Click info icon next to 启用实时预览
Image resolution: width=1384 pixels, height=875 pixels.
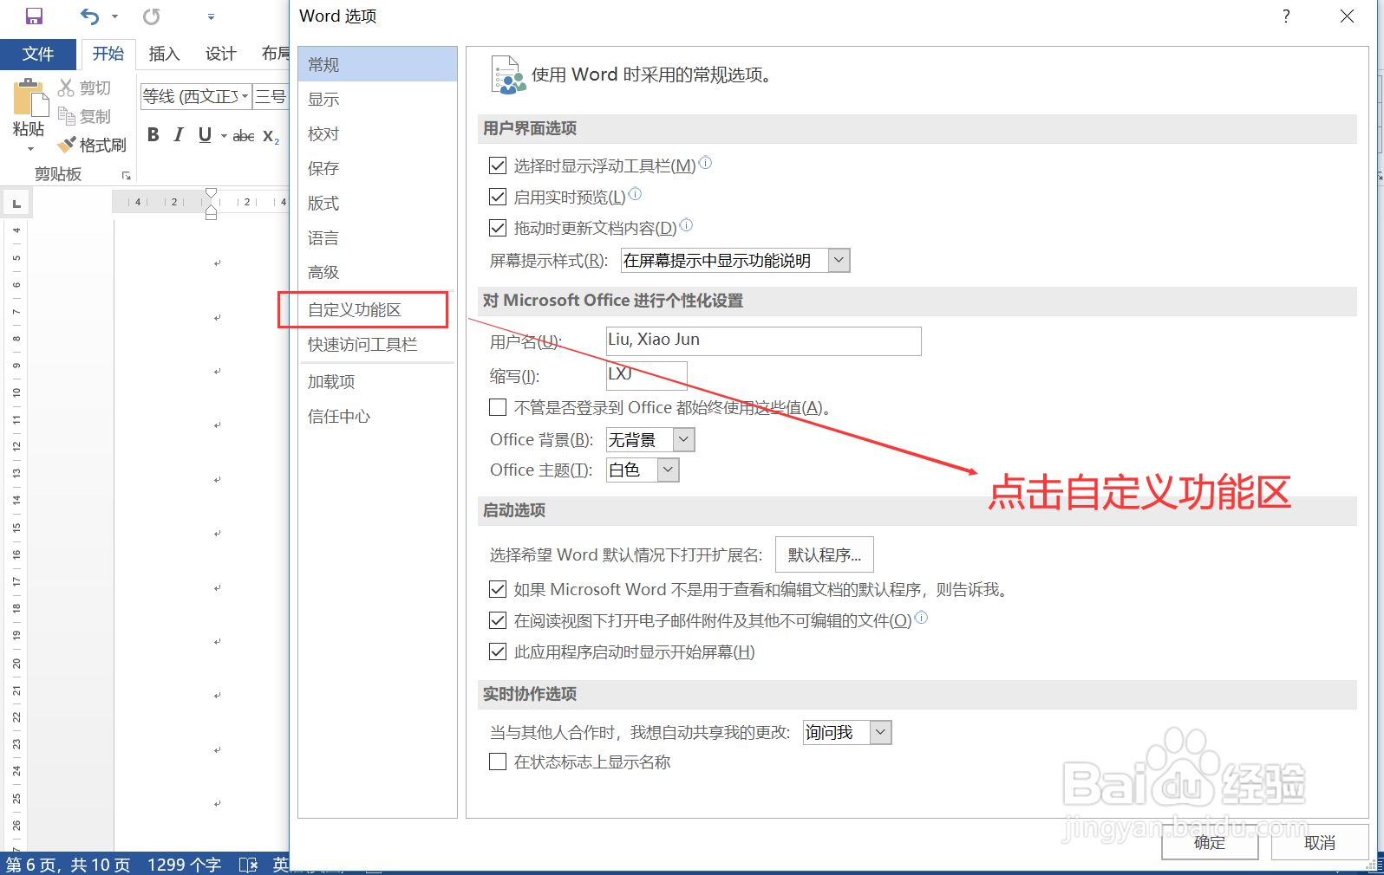coord(635,194)
